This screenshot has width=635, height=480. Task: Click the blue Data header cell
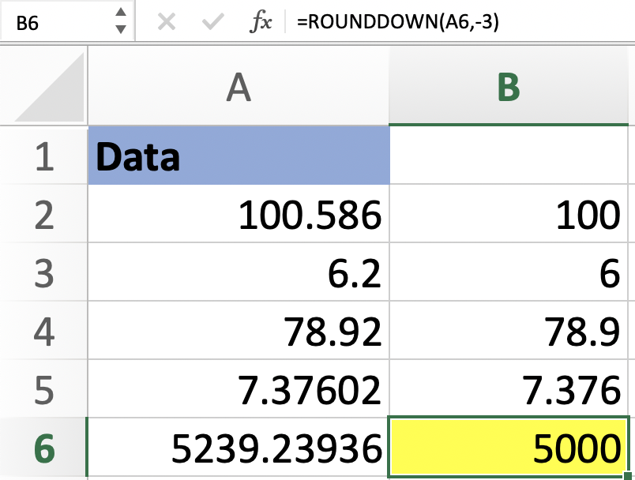238,157
